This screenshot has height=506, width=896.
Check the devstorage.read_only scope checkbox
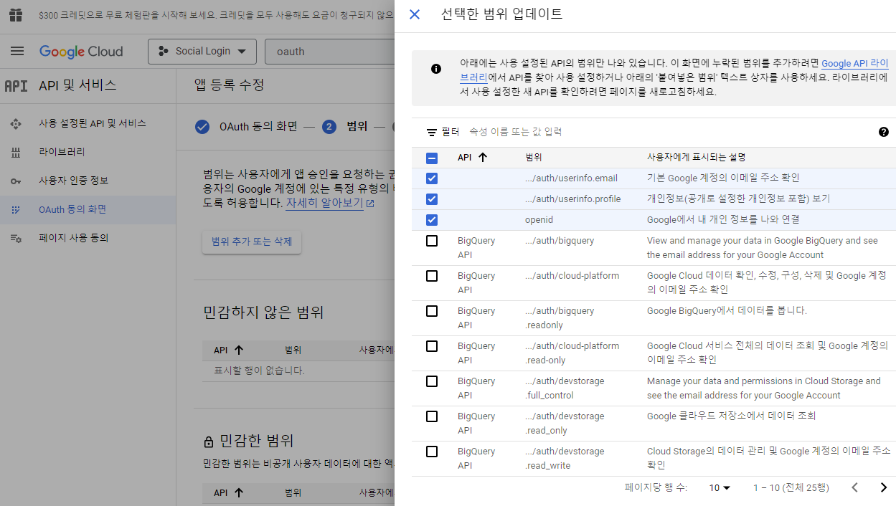tap(432, 416)
